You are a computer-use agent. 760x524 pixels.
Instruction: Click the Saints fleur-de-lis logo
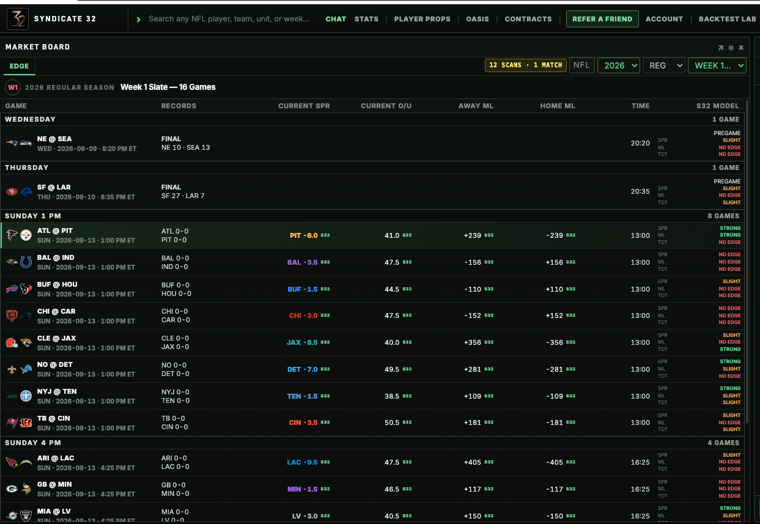pyautogui.click(x=12, y=369)
